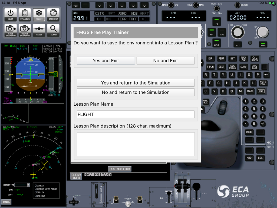277x208 pixels.
Task: Open the Syllabus clipboard icon
Action: tap(25, 15)
